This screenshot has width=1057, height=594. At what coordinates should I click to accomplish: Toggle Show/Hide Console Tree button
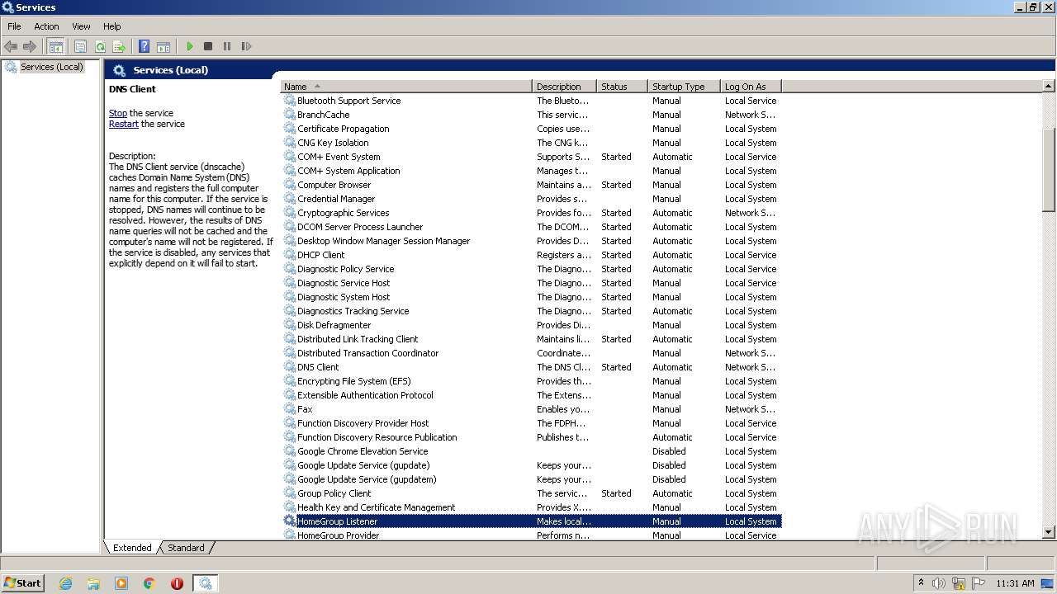click(x=55, y=46)
